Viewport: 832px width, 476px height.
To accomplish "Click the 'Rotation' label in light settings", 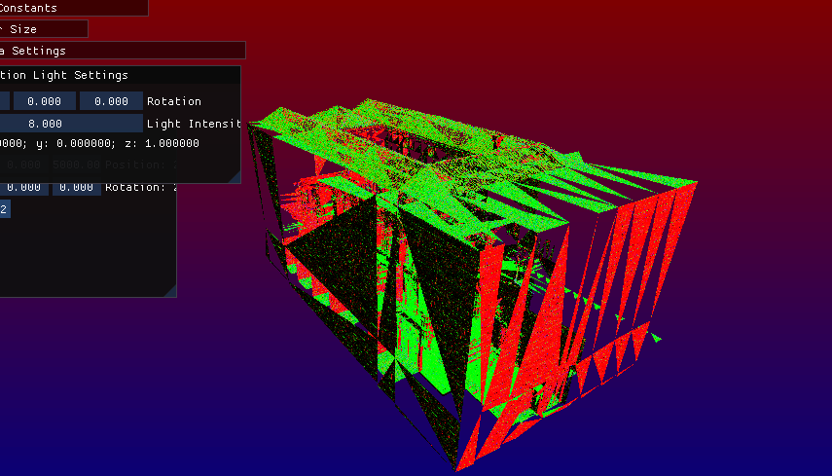I will [x=174, y=101].
